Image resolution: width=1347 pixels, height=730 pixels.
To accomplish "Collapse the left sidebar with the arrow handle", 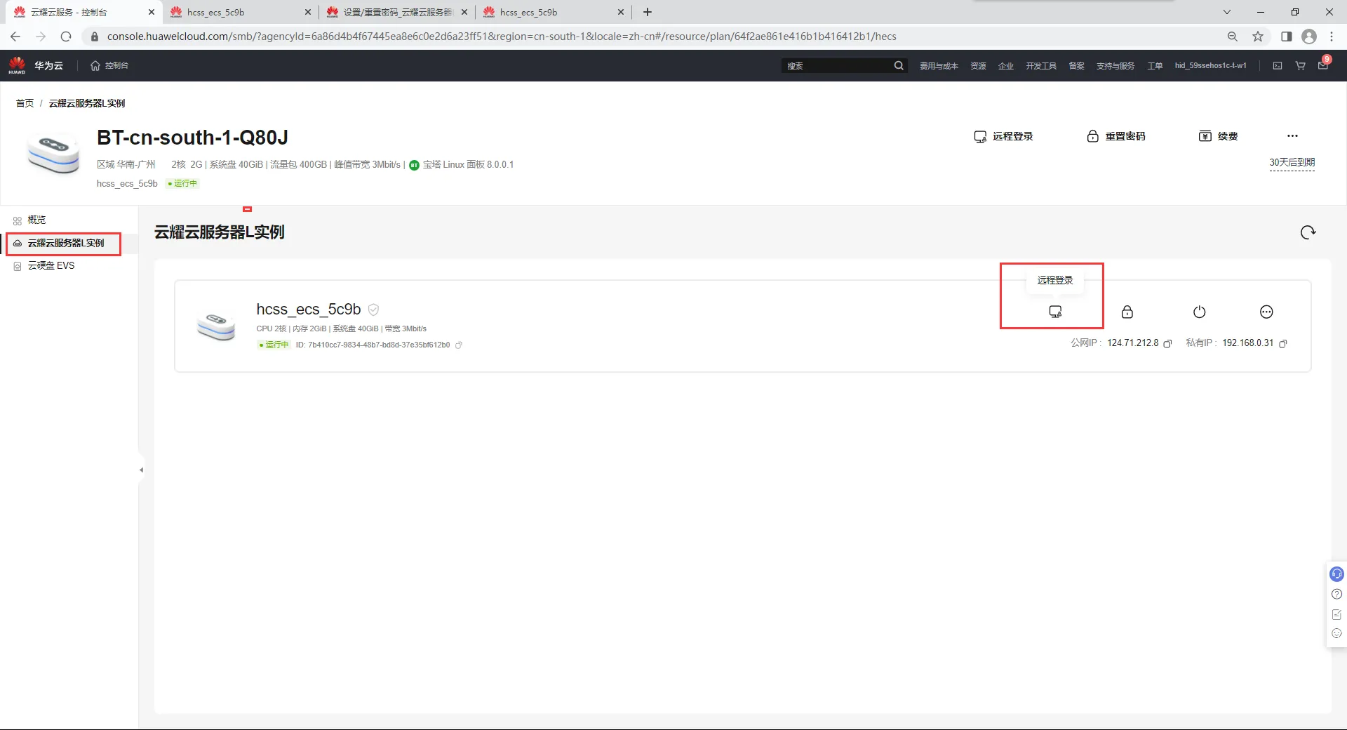I will (141, 470).
